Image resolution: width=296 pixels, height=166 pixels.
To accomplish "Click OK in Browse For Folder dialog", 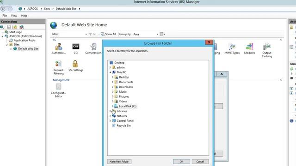I will click(x=181, y=161).
